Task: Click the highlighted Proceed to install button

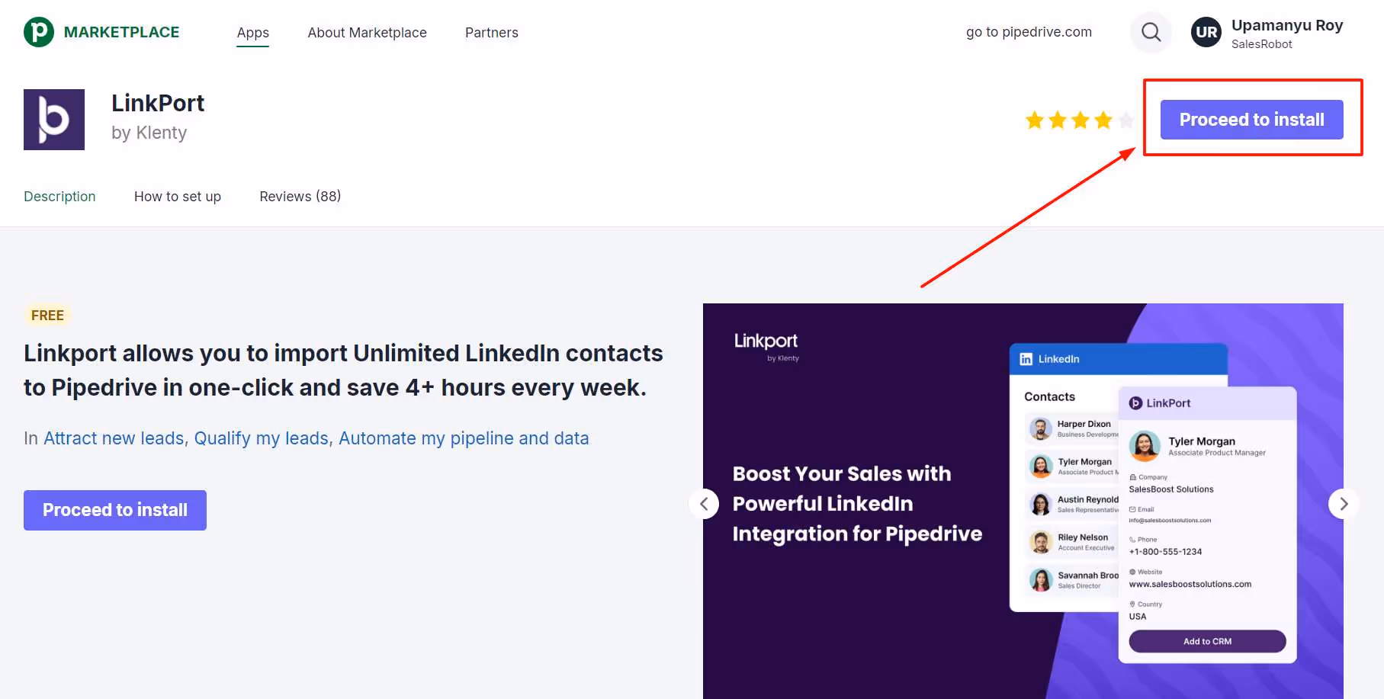Action: 1251,120
